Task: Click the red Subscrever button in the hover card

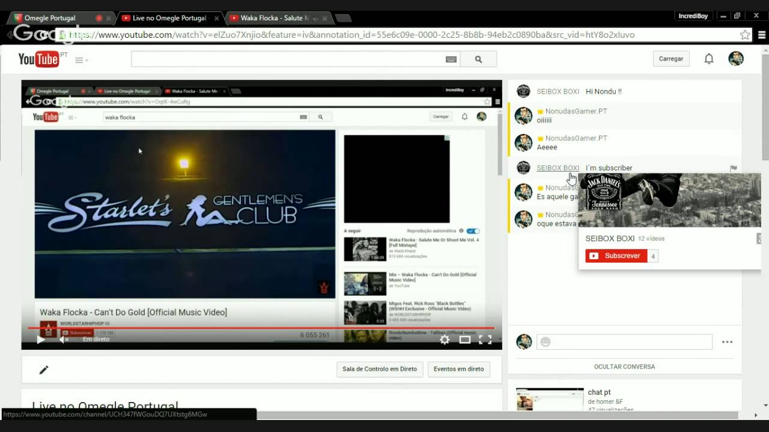Action: pos(616,256)
